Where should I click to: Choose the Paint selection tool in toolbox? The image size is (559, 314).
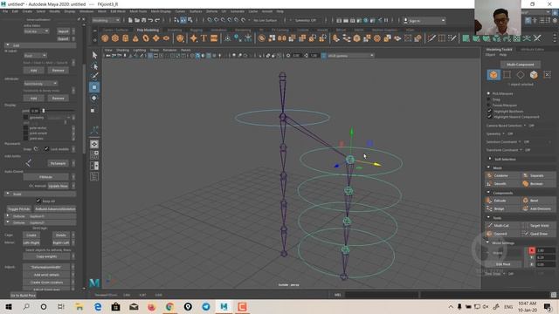[94, 76]
